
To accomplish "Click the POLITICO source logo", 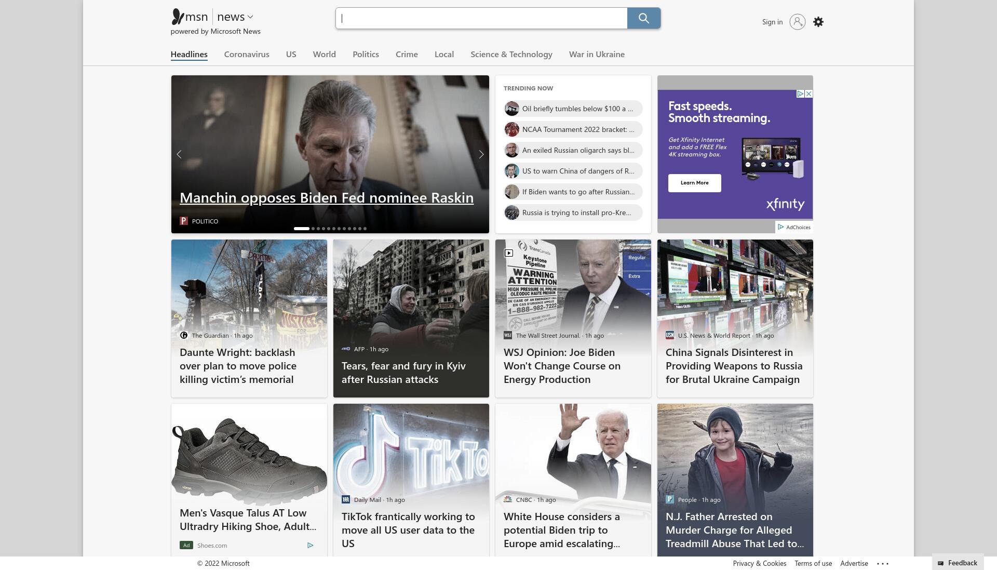I will pyautogui.click(x=183, y=221).
